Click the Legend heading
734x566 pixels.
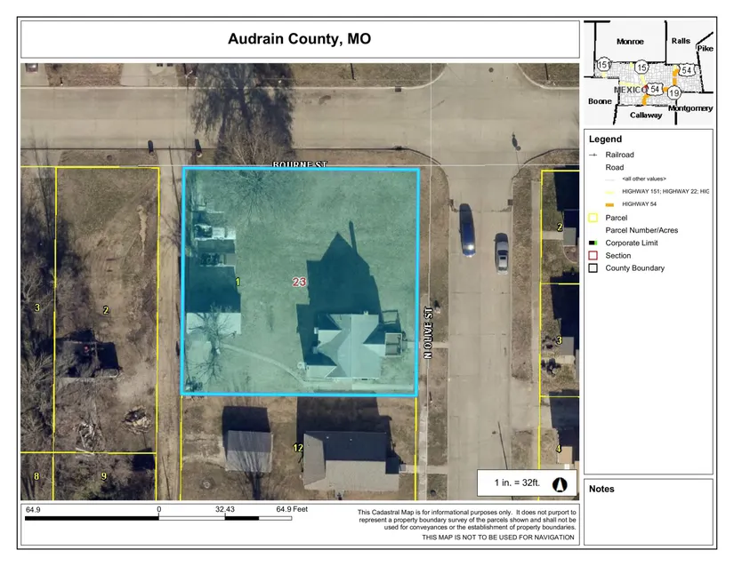605,140
